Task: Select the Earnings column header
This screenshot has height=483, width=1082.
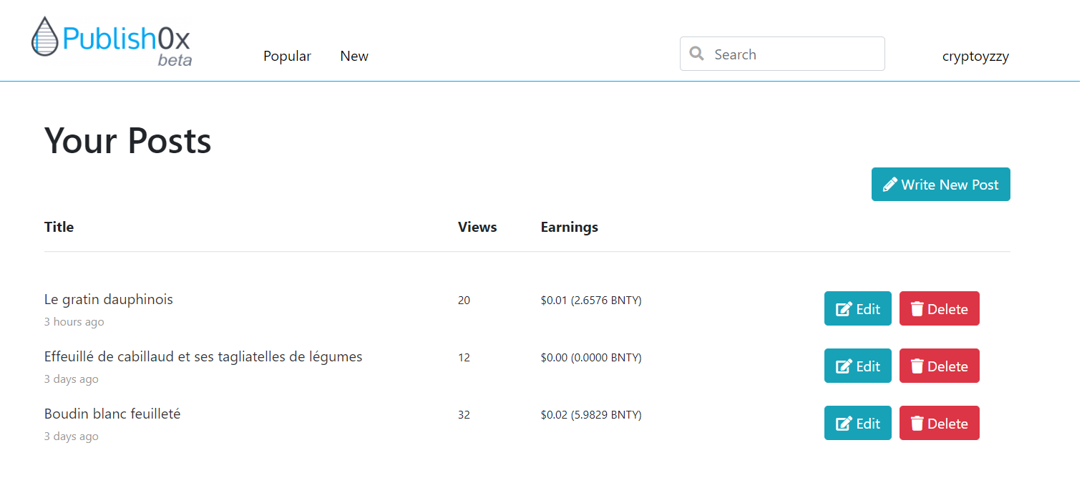Action: (570, 227)
